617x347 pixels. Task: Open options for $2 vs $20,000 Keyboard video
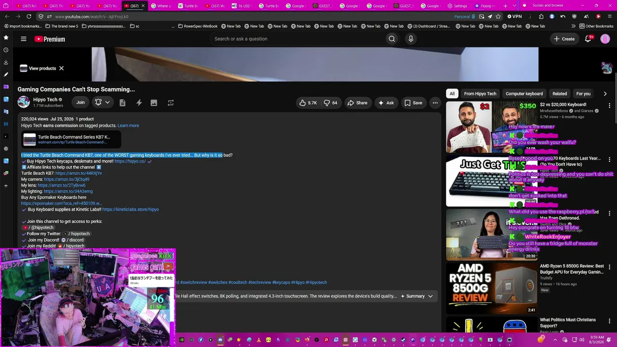point(609,105)
